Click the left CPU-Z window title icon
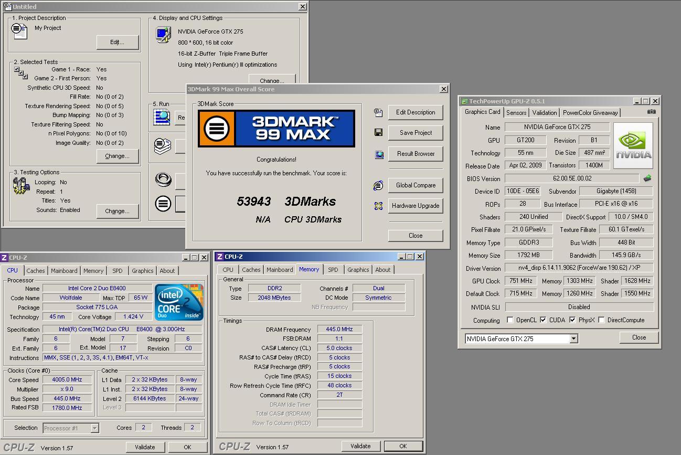The width and height of the screenshot is (681, 455). click(x=4, y=257)
